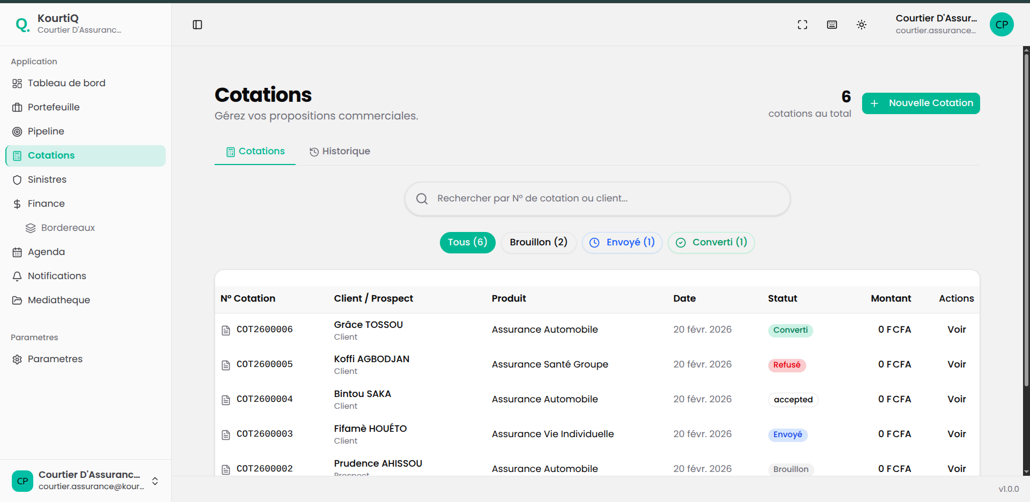Select the Cotations tab
Viewport: 1030px width, 502px height.
click(x=255, y=151)
